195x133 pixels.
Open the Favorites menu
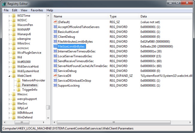coord(37,10)
